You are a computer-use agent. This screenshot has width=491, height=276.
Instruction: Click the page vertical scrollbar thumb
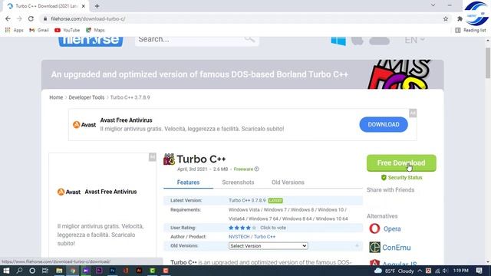[x=488, y=63]
